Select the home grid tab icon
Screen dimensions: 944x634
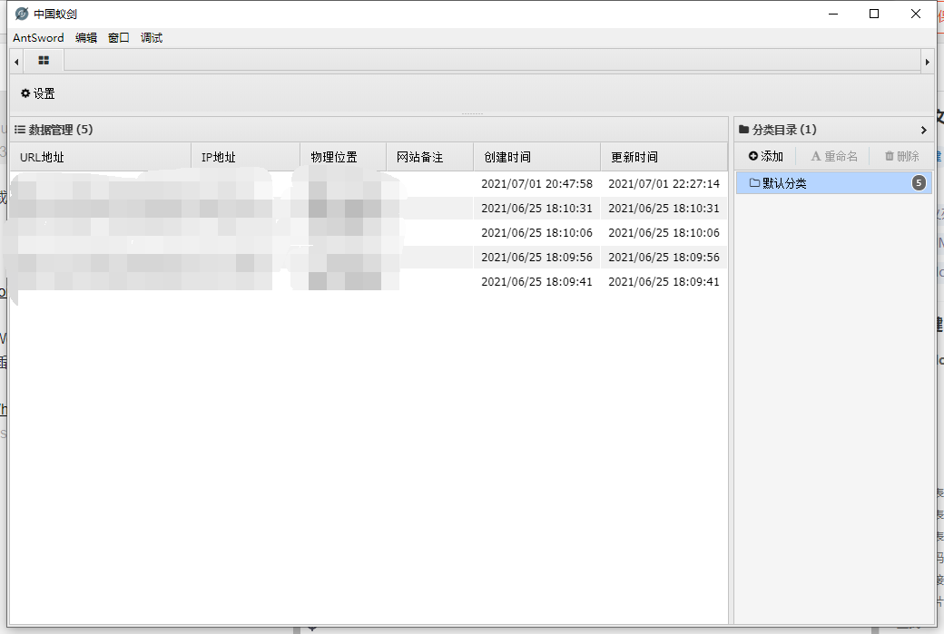tap(44, 60)
